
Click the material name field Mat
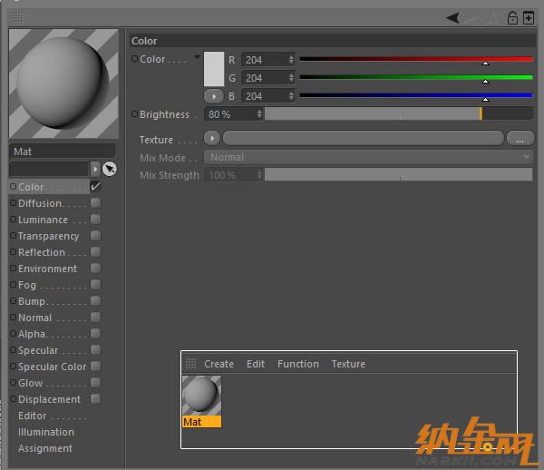(x=63, y=152)
